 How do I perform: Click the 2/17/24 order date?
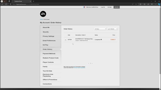point(70,39)
